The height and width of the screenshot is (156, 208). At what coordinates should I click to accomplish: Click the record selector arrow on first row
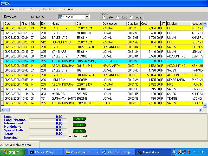pos(2,28)
